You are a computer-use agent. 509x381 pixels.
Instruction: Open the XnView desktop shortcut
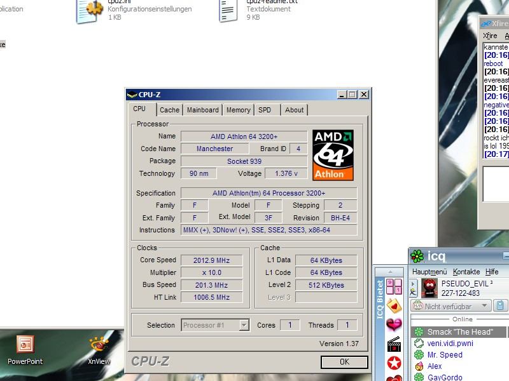click(99, 351)
